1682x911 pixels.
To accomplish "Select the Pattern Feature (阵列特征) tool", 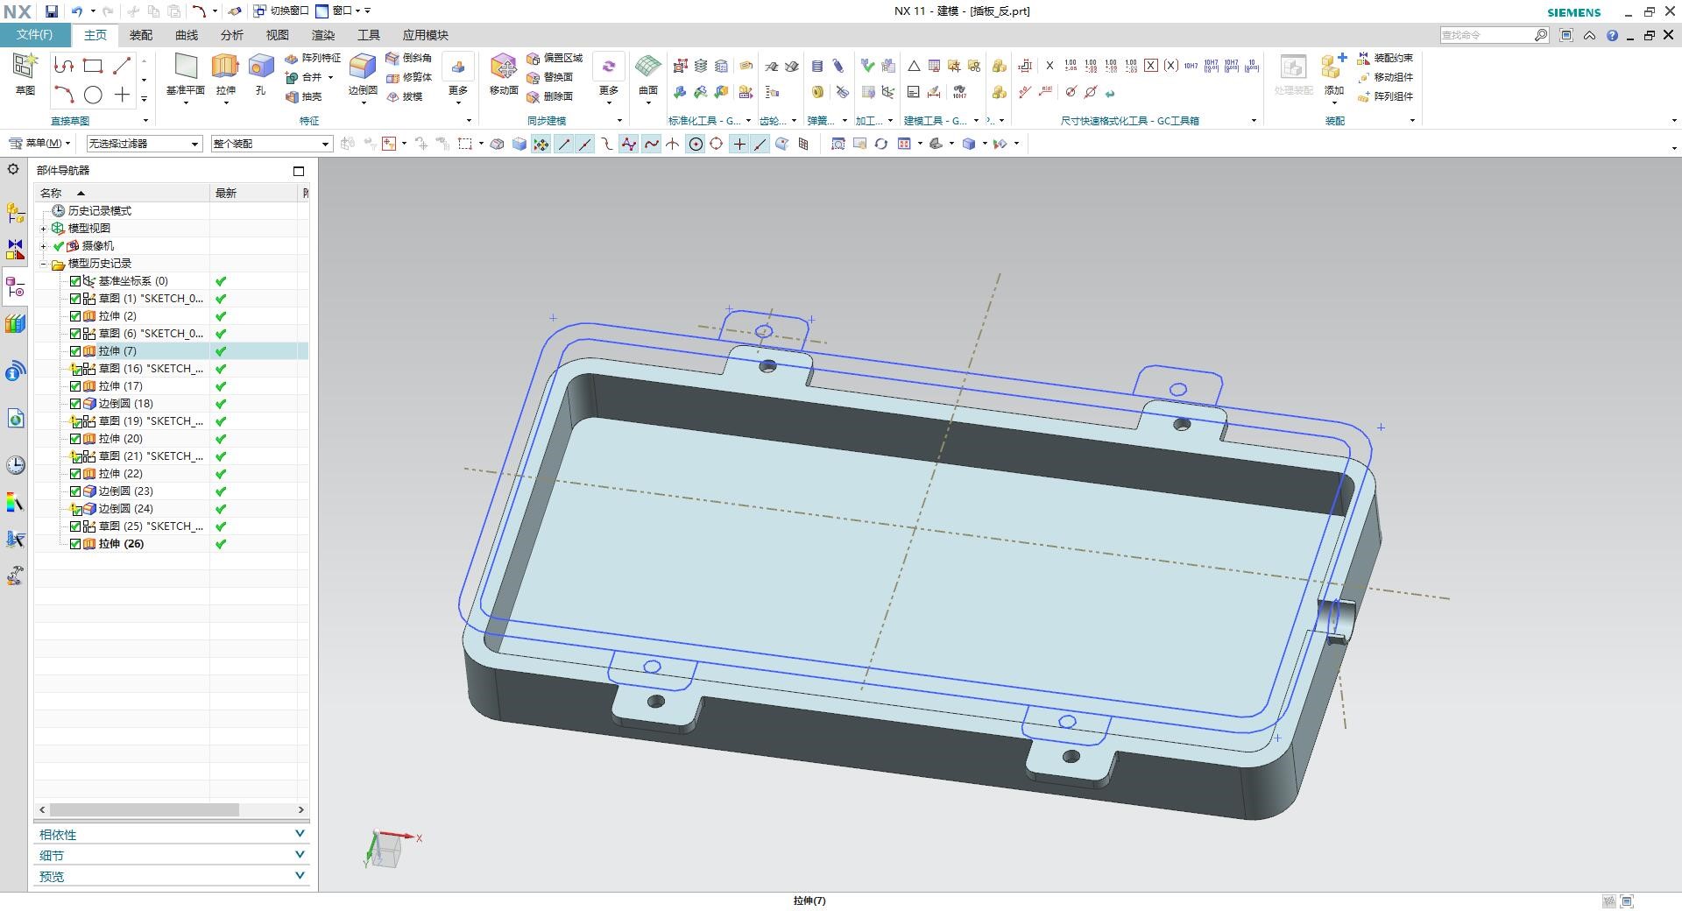I will click(313, 58).
